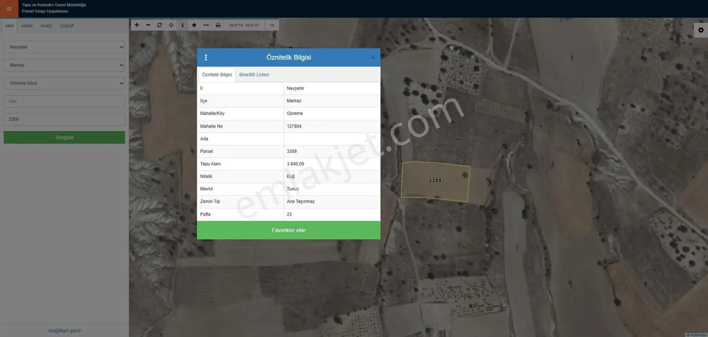This screenshot has height=337, width=708.
Task: Click the İlçe value Merkez in table
Action: click(x=294, y=101)
